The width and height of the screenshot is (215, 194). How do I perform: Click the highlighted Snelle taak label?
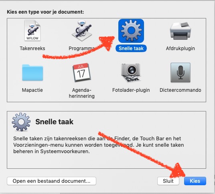point(131,48)
